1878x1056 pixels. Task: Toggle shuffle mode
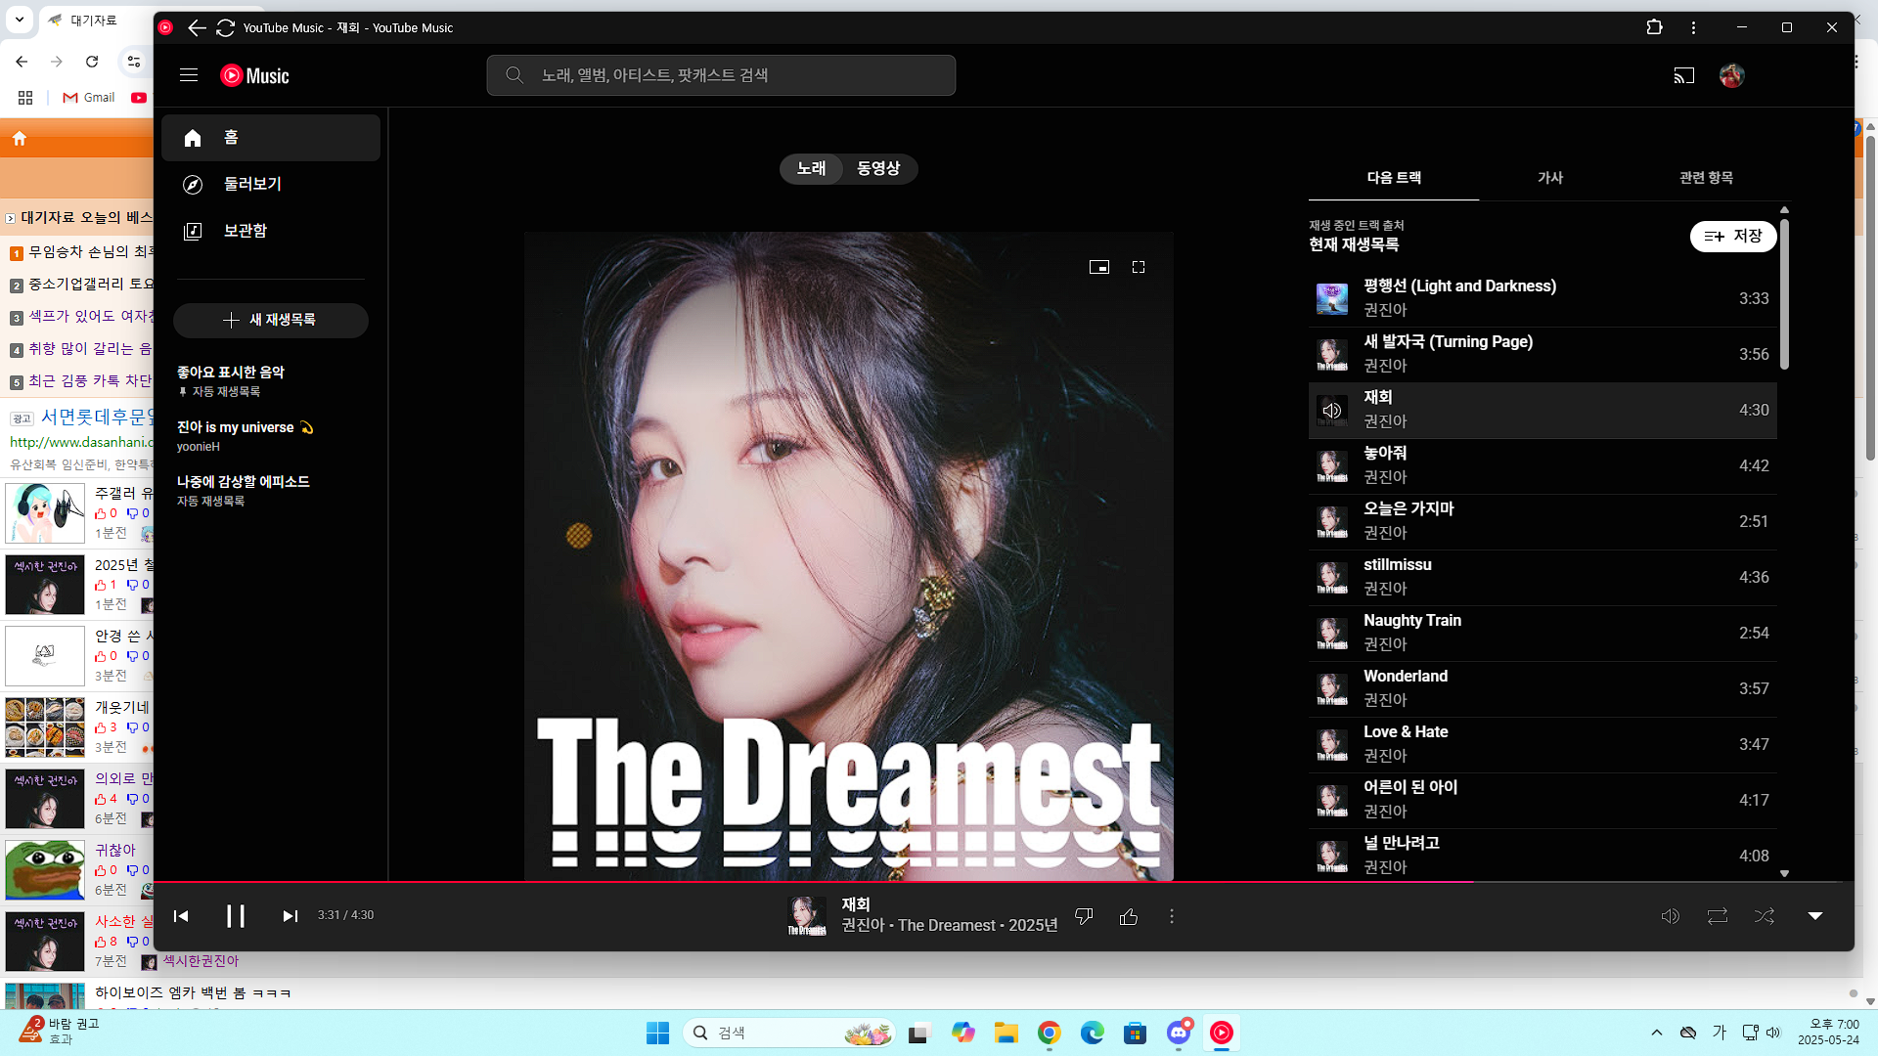(1765, 916)
